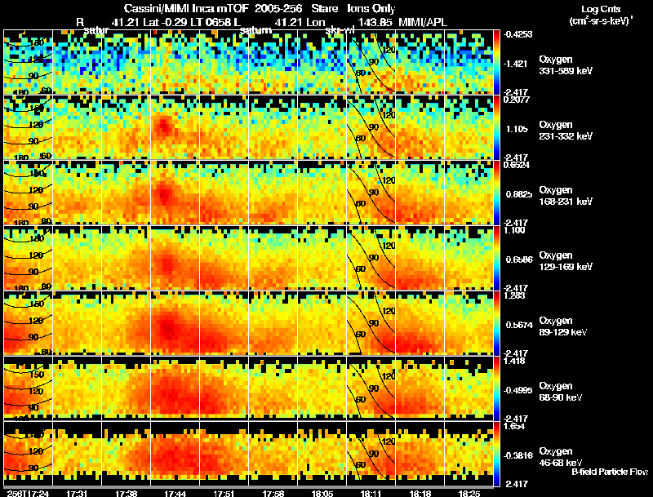Screen dimensions: 653x497
Task: Click the '-0.4253' colorbar maximum value
Action: [518, 34]
